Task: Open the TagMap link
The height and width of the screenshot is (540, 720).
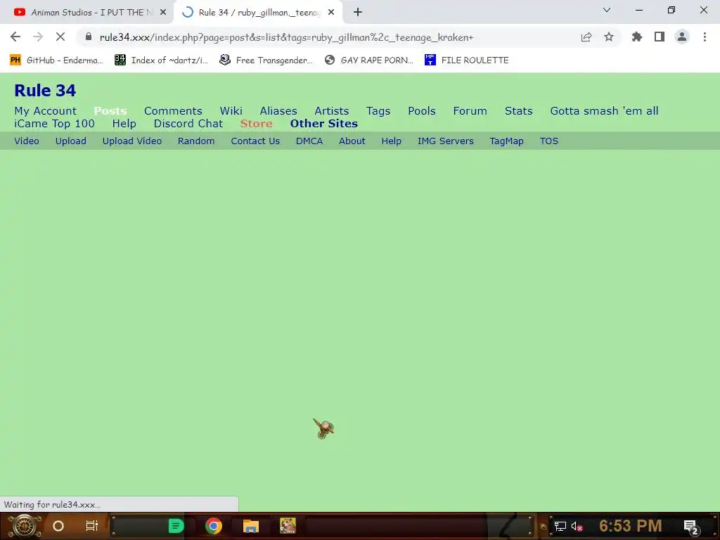Action: click(x=506, y=141)
